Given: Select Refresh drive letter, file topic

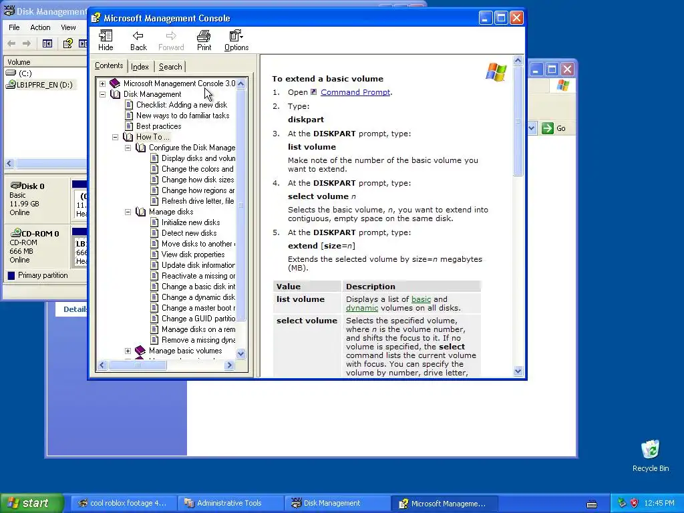Looking at the screenshot, I should click(x=198, y=201).
